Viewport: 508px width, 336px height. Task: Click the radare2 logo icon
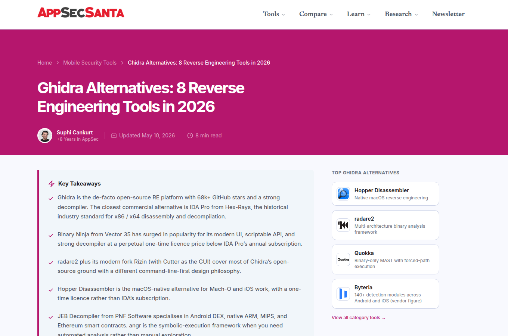click(x=343, y=225)
